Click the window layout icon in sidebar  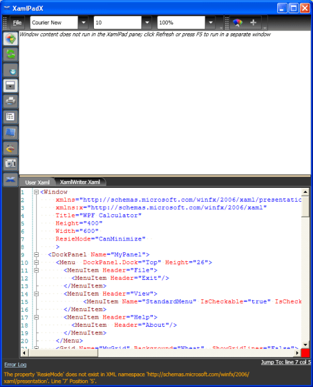[x=11, y=86]
